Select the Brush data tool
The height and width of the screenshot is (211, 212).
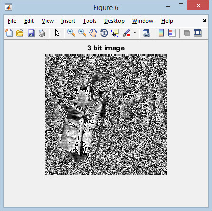pos(126,33)
